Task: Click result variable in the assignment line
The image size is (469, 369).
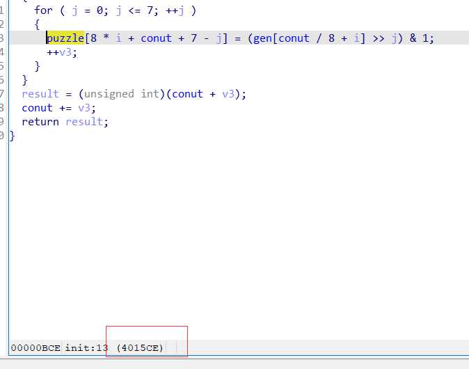Action: (x=40, y=94)
